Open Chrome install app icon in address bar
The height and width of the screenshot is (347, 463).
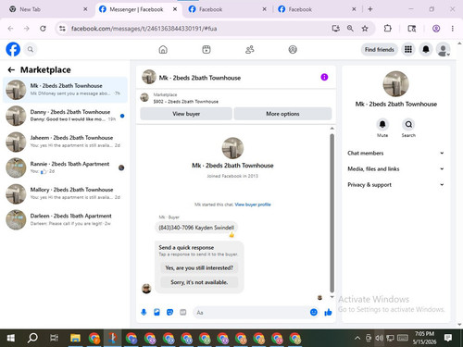click(x=335, y=29)
